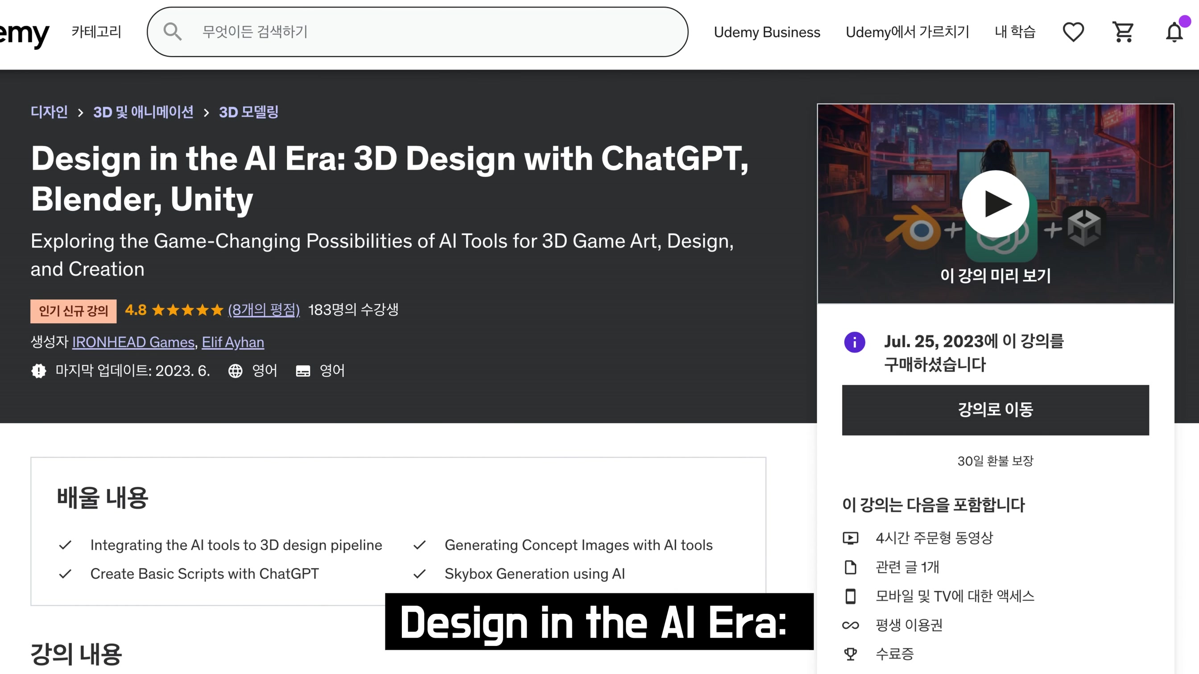
Task: Click the 183명의 수강생 text
Action: 353,309
